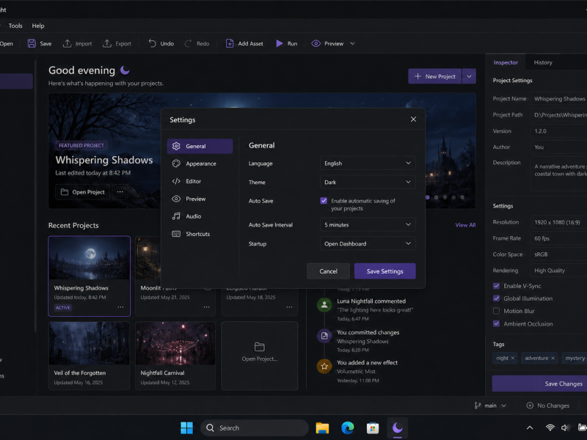Viewport: 587px width, 440px height.
Task: Click the Wi-Fi tray icon
Action: (x=550, y=428)
